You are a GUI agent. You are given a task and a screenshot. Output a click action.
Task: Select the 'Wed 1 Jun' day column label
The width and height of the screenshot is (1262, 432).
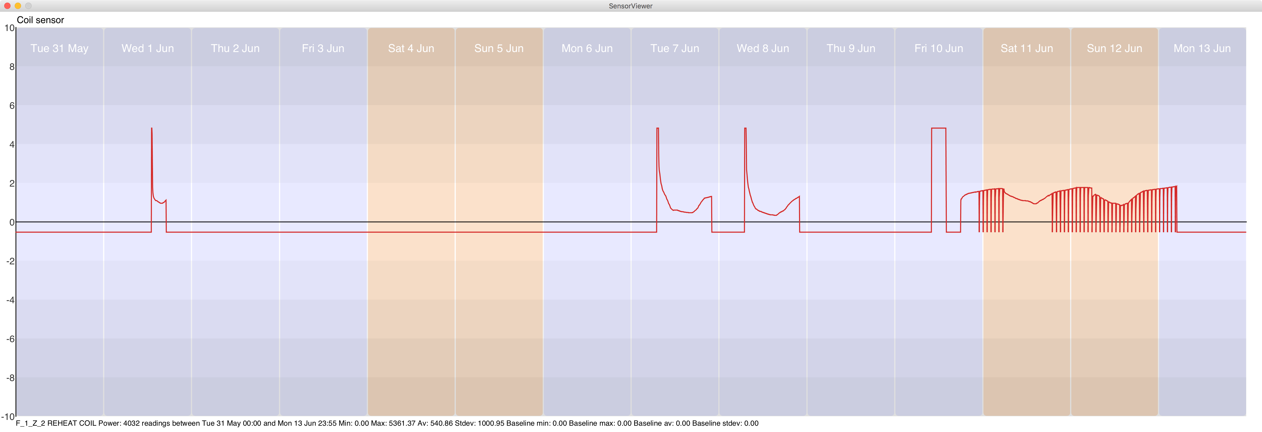pyautogui.click(x=147, y=49)
